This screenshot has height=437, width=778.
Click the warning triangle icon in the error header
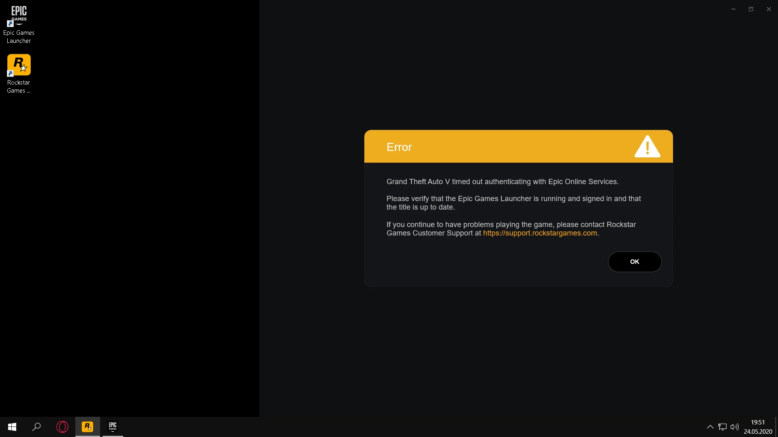tap(647, 146)
